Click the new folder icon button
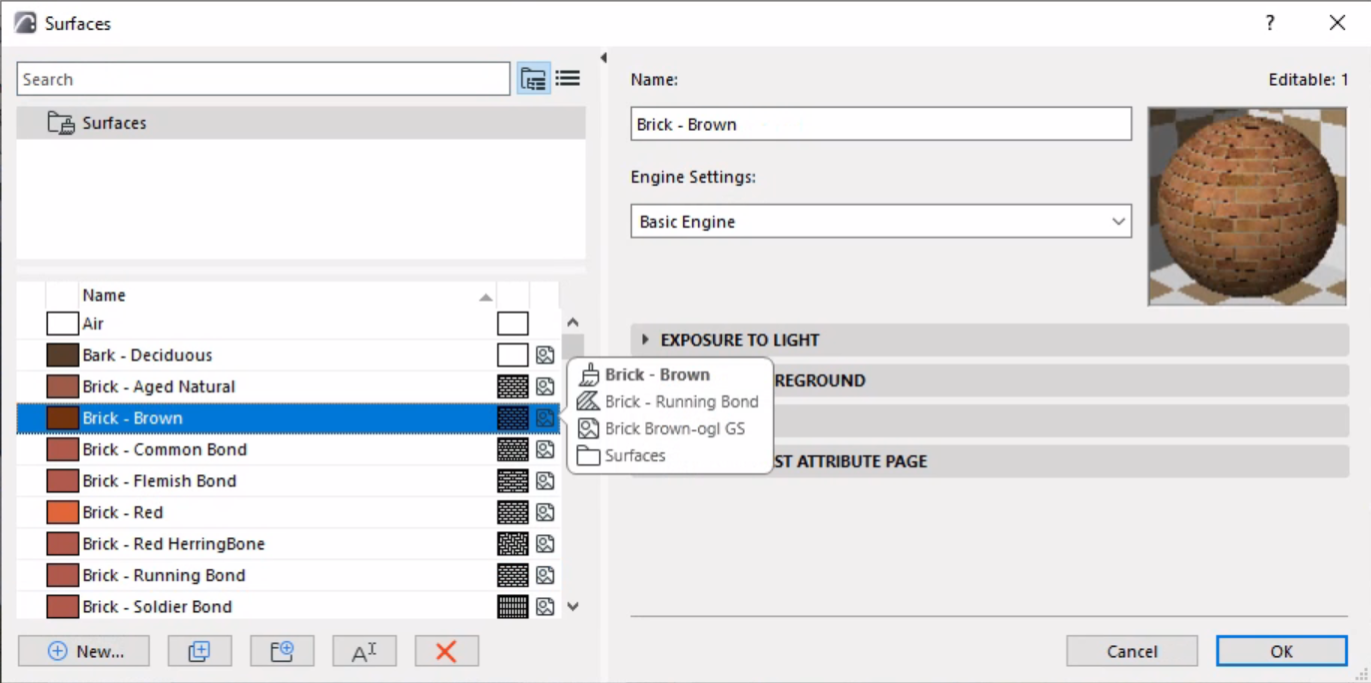The width and height of the screenshot is (1371, 683). pyautogui.click(x=283, y=651)
